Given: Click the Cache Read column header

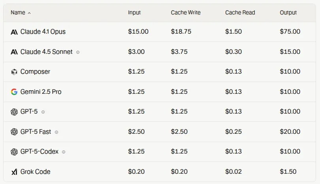Looking at the screenshot, I should coord(240,13).
